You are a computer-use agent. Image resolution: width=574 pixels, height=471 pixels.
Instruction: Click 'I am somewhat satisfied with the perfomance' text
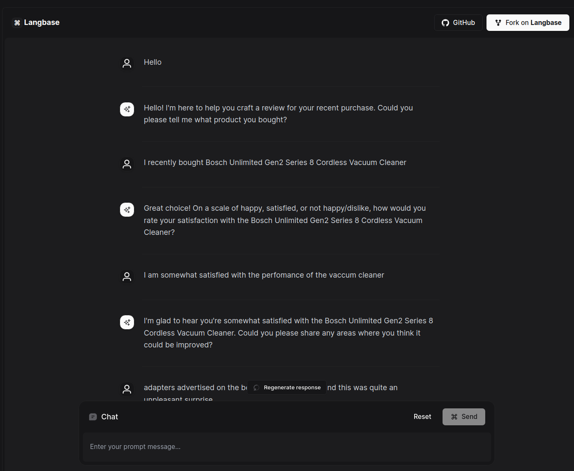click(x=264, y=275)
